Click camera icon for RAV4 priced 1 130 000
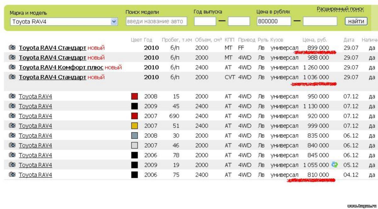 click(x=12, y=106)
